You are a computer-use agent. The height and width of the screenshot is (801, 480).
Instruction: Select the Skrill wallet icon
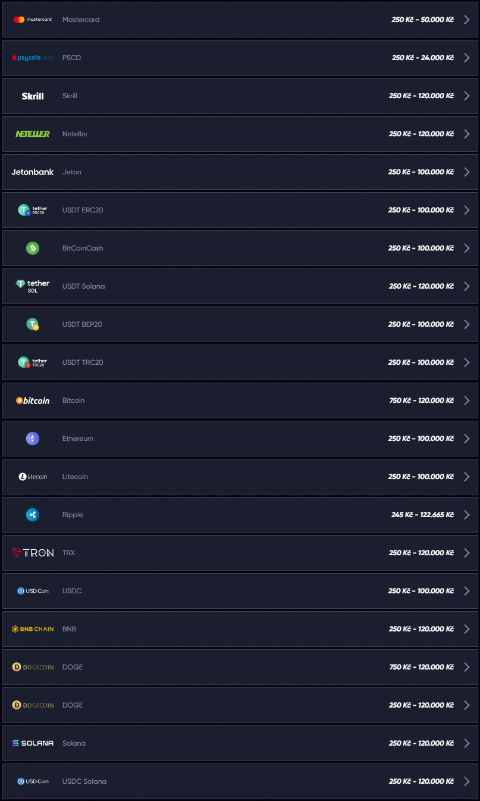[32, 95]
